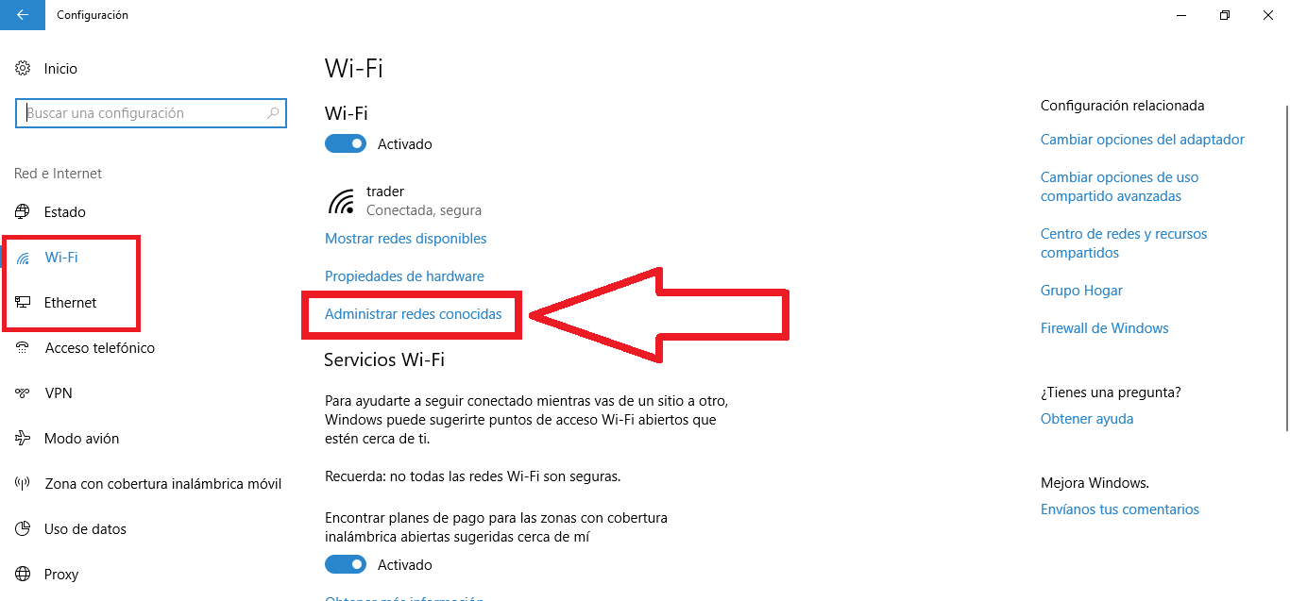Open Acceso telefónico settings
The width and height of the screenshot is (1290, 601).
click(100, 348)
